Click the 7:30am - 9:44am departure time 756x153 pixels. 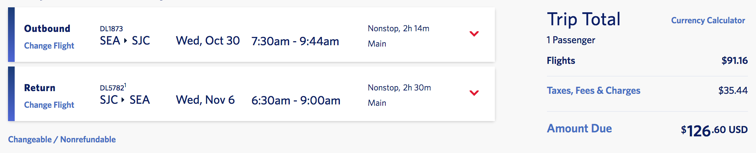point(295,41)
